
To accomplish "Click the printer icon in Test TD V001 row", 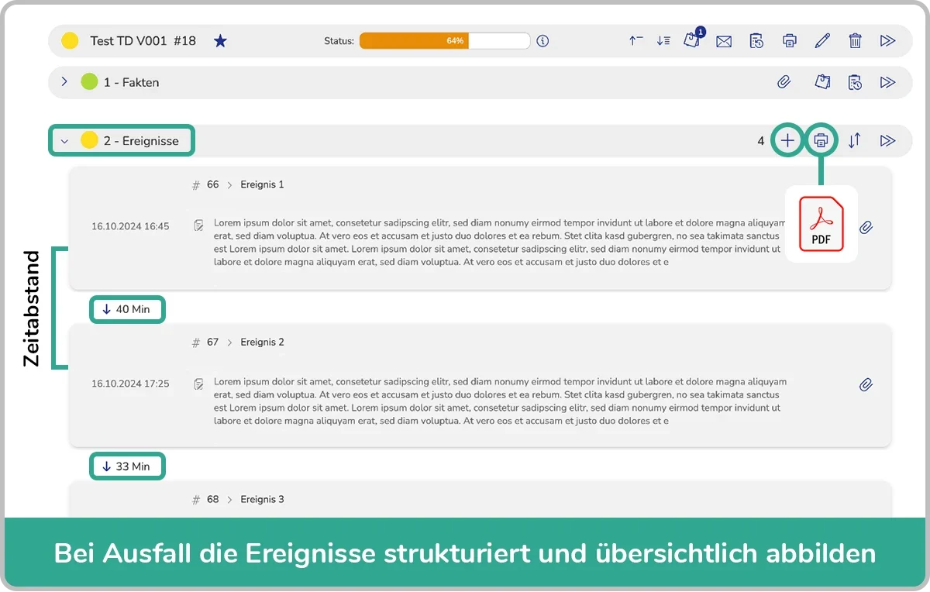I will coord(789,41).
